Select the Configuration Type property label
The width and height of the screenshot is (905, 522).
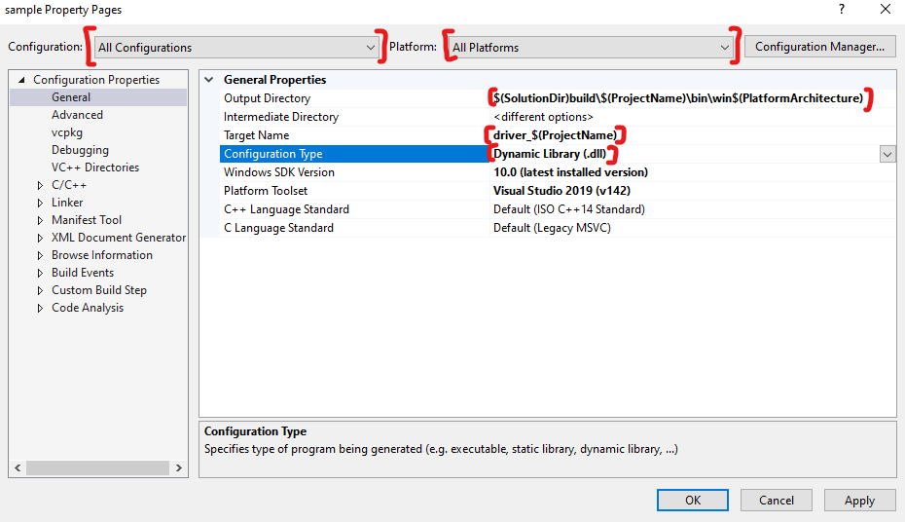(273, 154)
